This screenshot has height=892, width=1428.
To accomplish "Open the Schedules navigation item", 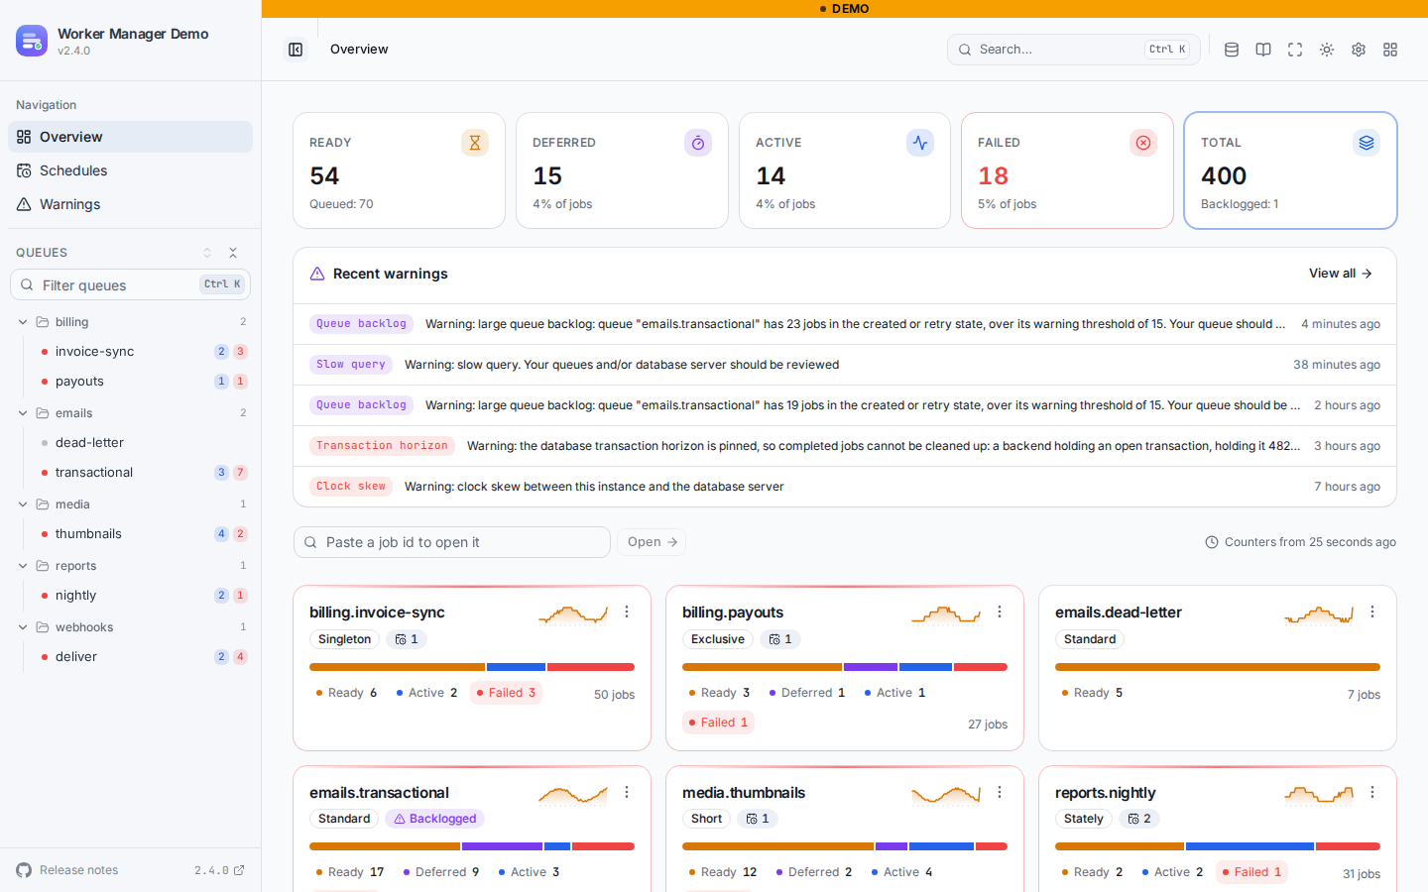I will (x=130, y=170).
